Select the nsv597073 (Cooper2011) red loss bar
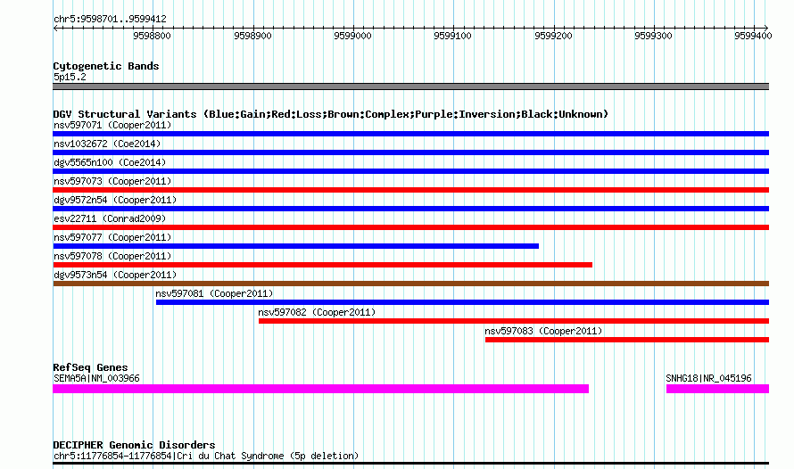Image resolution: width=794 pixels, height=469 pixels. click(410, 190)
